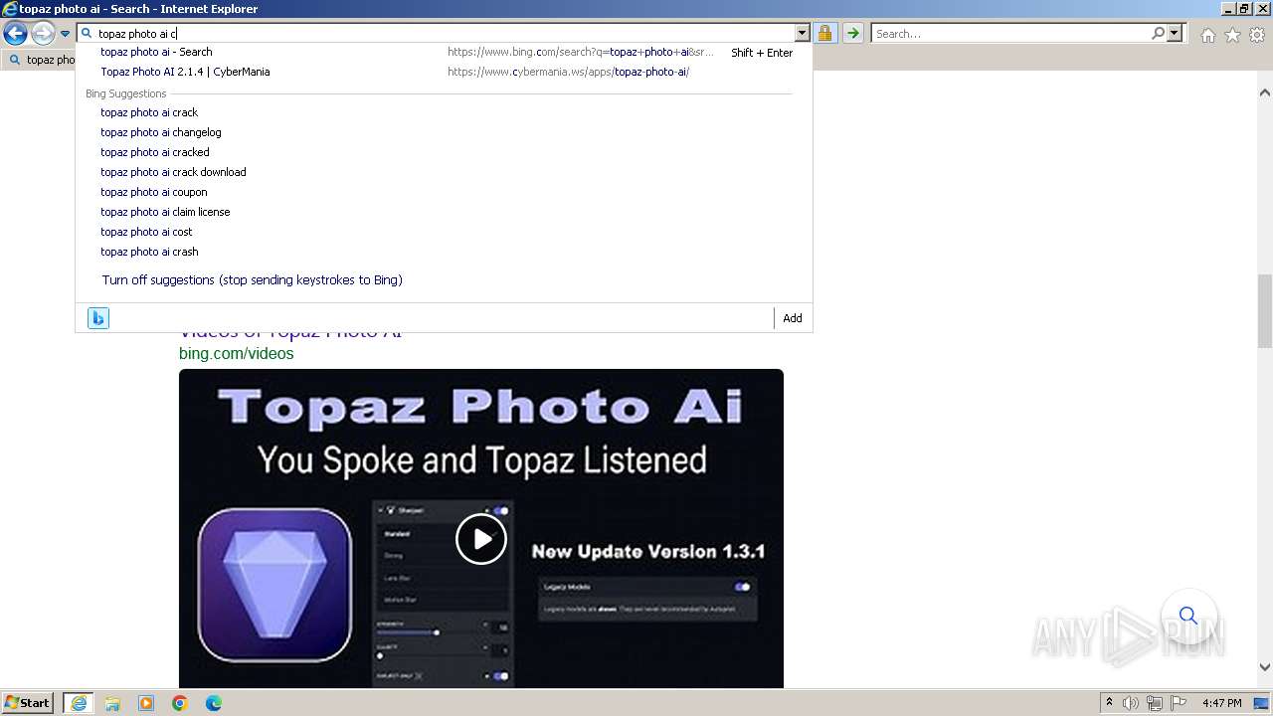This screenshot has height=716, width=1273.
Task: Open the bing.com/videos link
Action: (237, 353)
